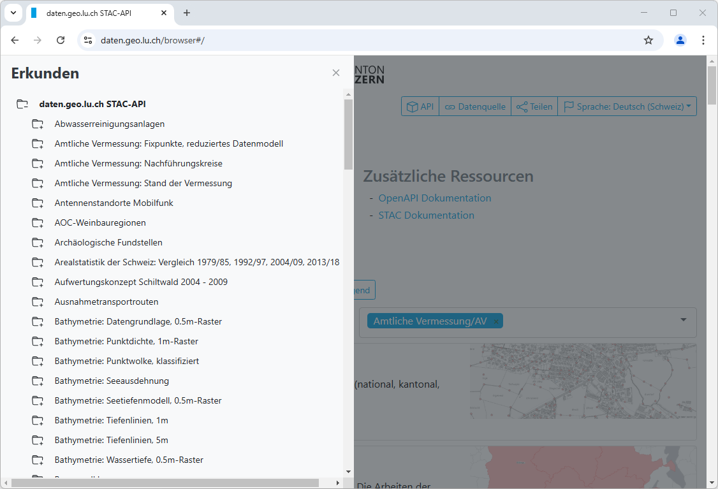Select Bathymetrie: Seeausdehnung tree entry

click(x=112, y=381)
